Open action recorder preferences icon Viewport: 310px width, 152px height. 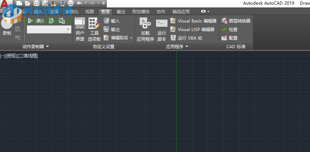tap(51, 21)
